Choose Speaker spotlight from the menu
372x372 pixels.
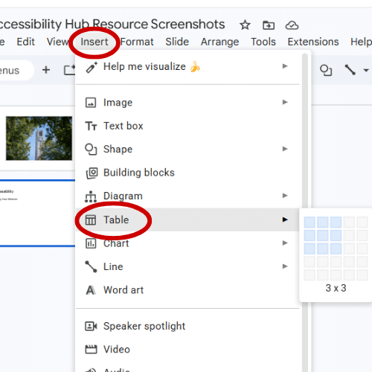coord(187,326)
